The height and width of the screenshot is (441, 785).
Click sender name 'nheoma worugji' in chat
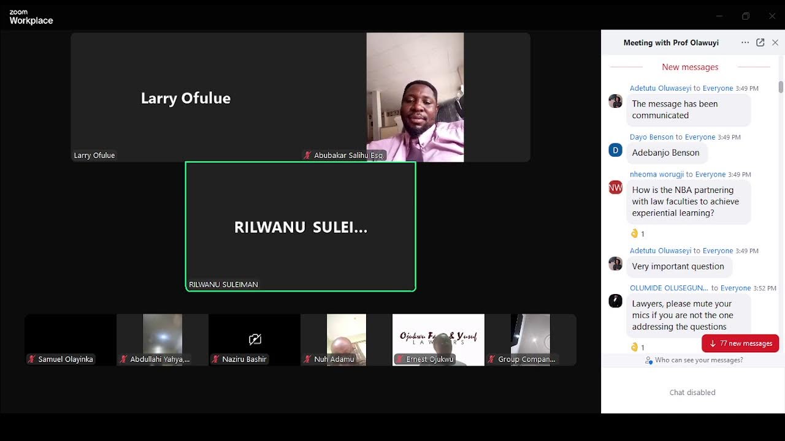click(657, 175)
